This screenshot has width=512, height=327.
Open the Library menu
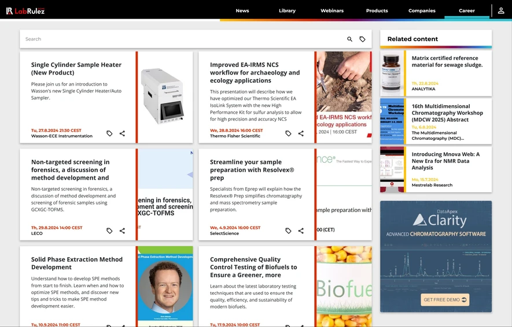287,11
